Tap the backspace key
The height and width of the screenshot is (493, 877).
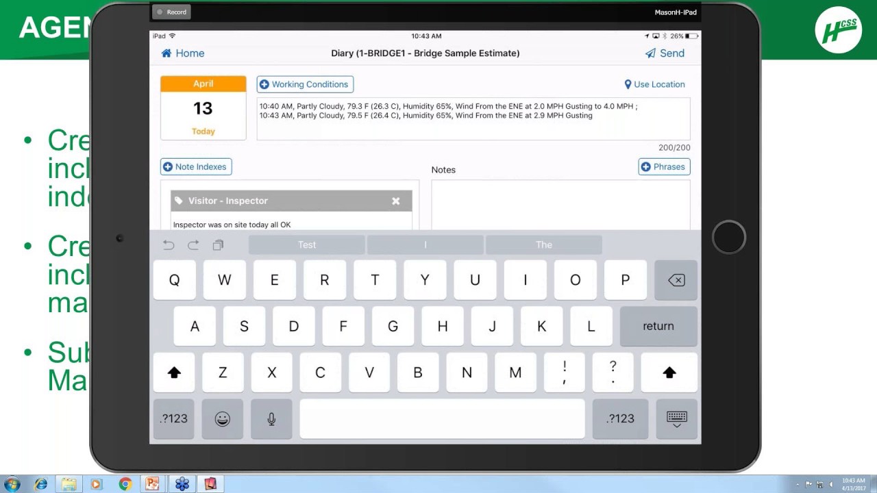(x=676, y=280)
